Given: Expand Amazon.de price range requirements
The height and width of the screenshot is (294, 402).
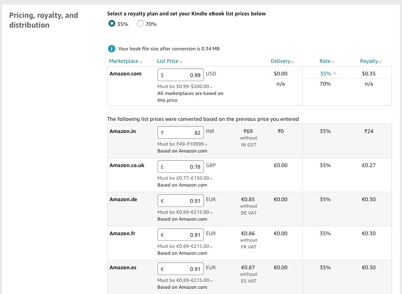Looking at the screenshot, I should pos(211,212).
